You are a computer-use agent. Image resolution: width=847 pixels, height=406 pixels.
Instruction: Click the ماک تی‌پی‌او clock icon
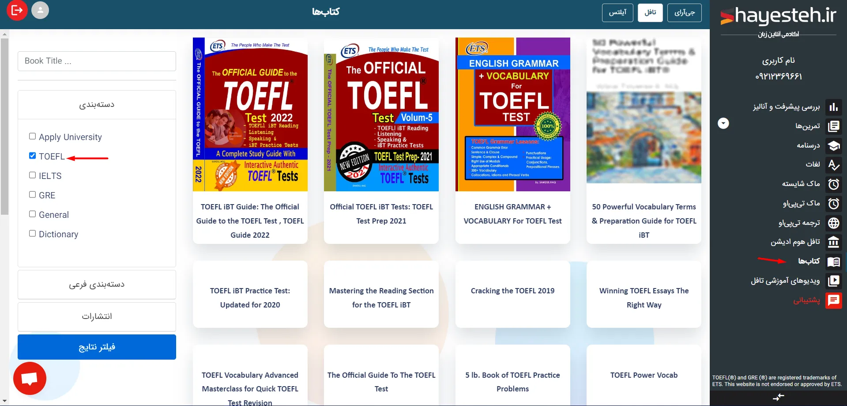[833, 204]
